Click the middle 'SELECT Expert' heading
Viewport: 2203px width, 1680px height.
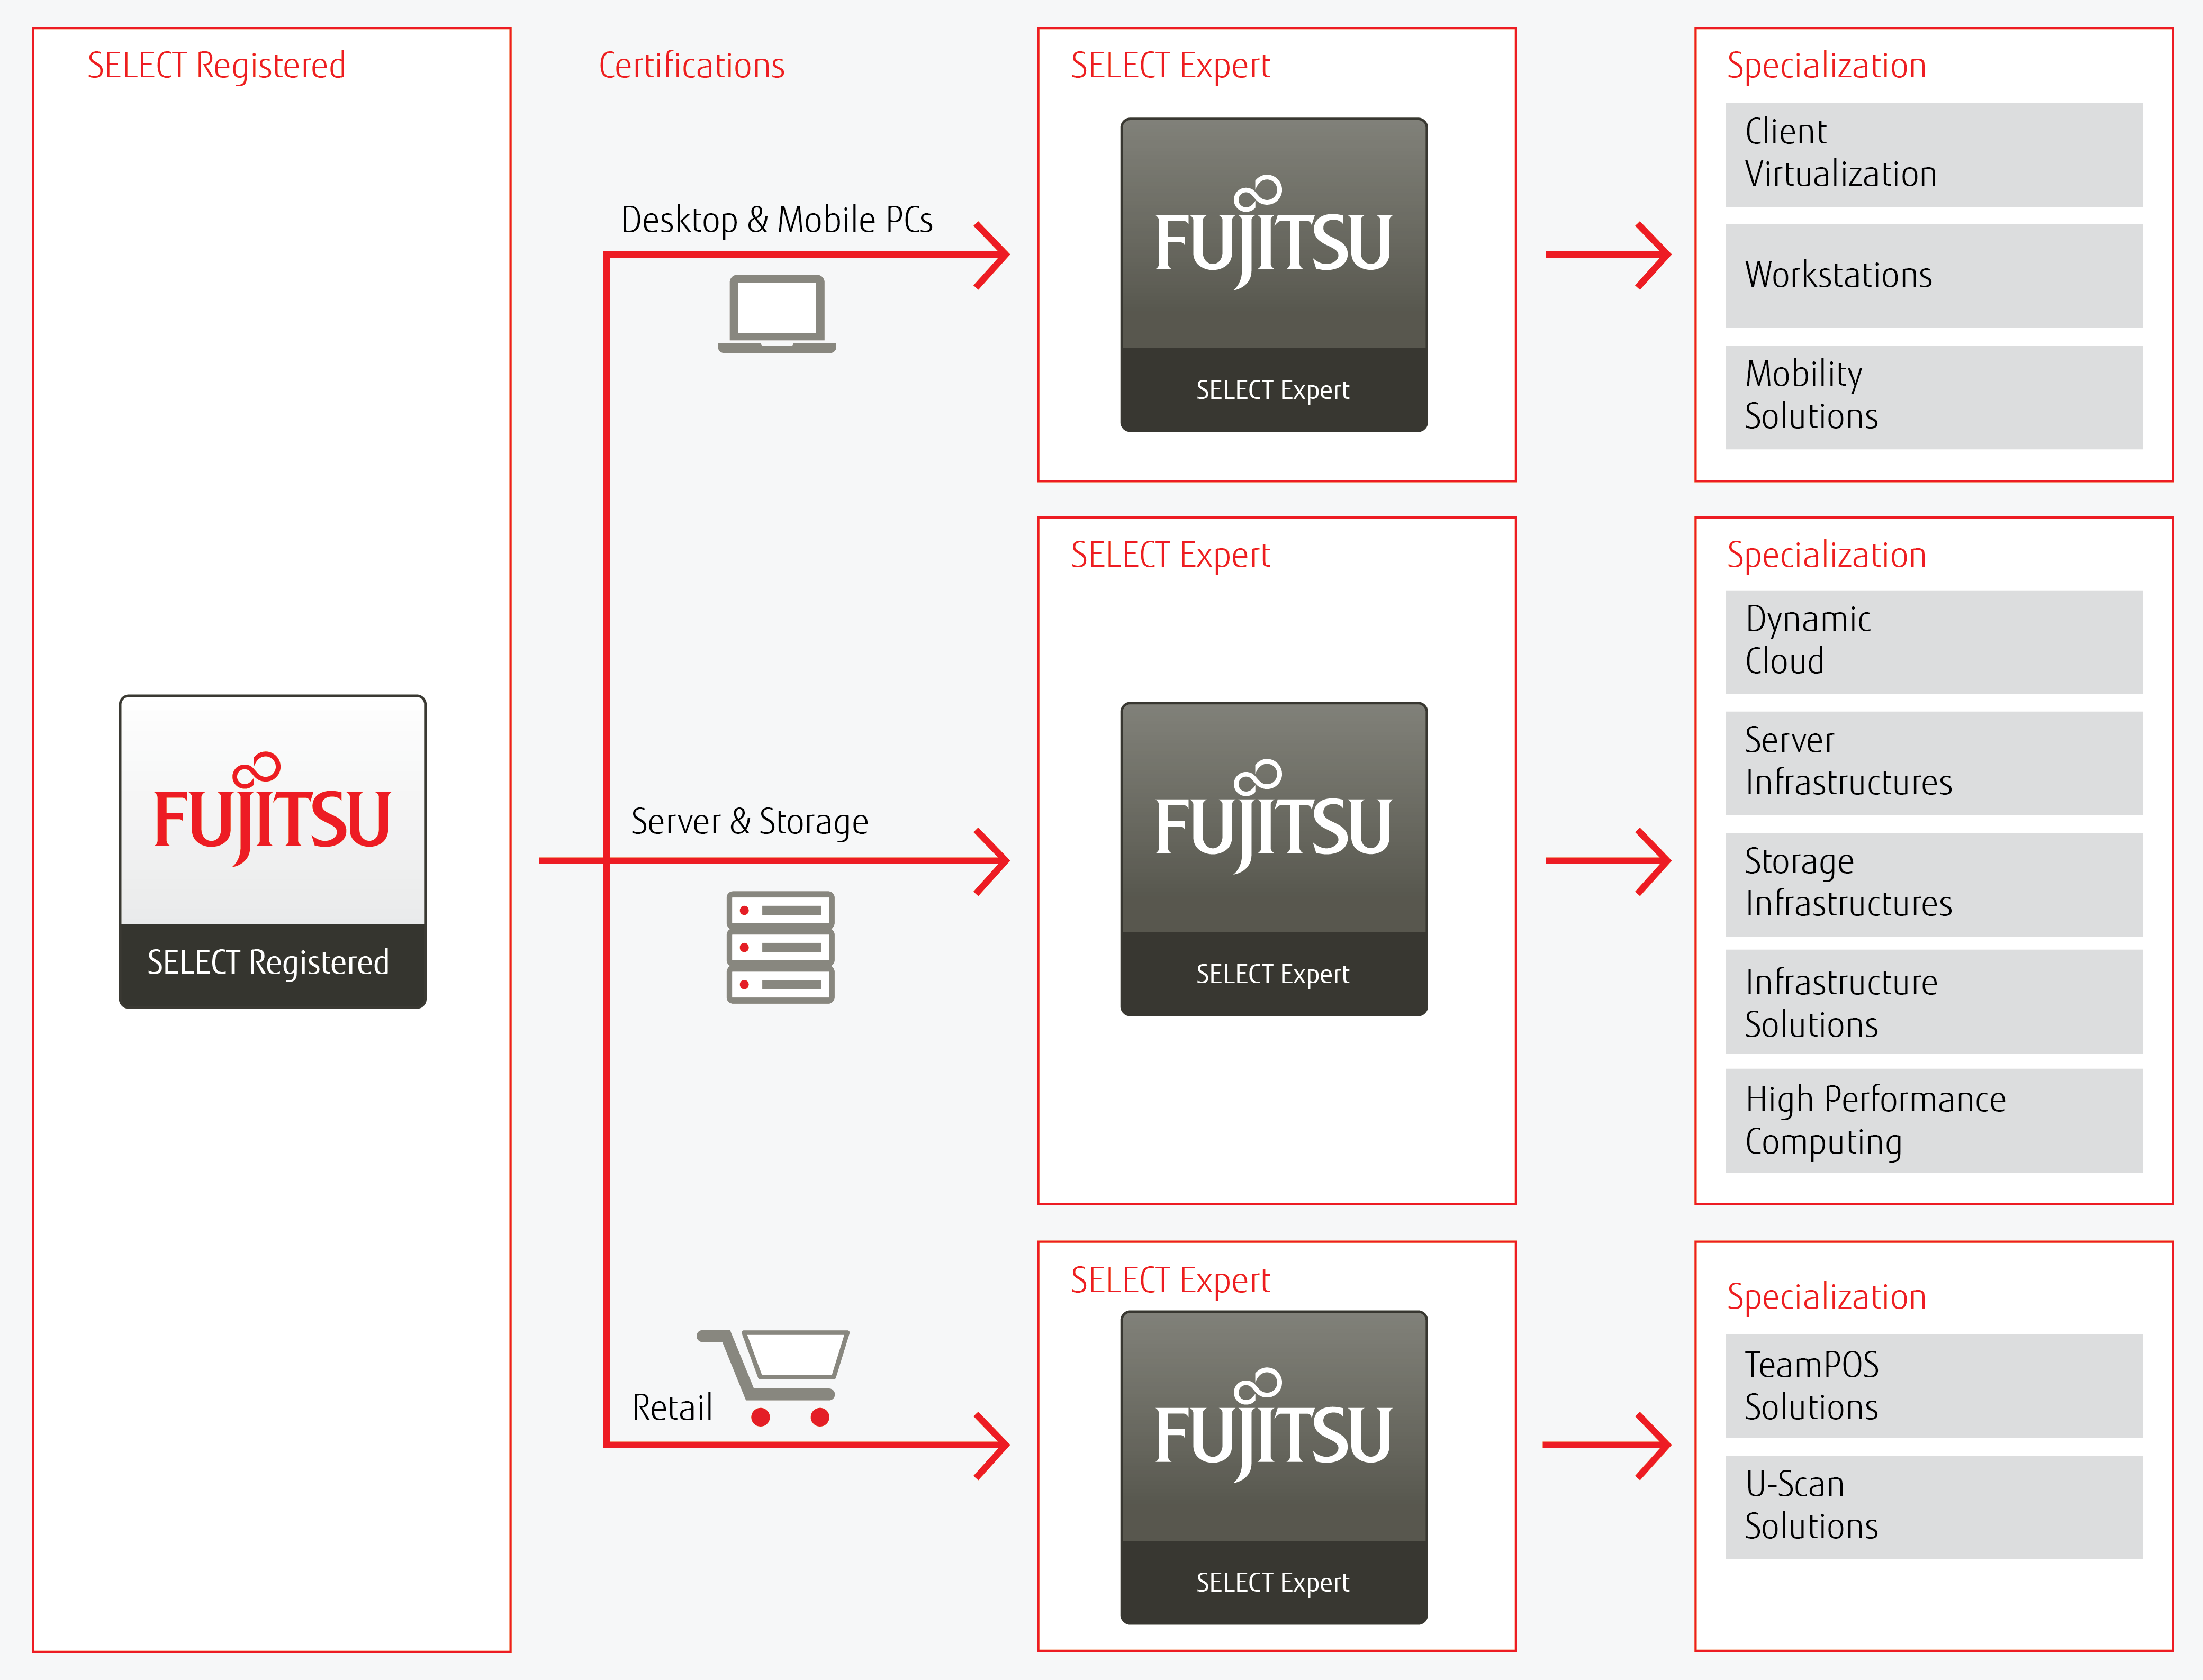1170,556
